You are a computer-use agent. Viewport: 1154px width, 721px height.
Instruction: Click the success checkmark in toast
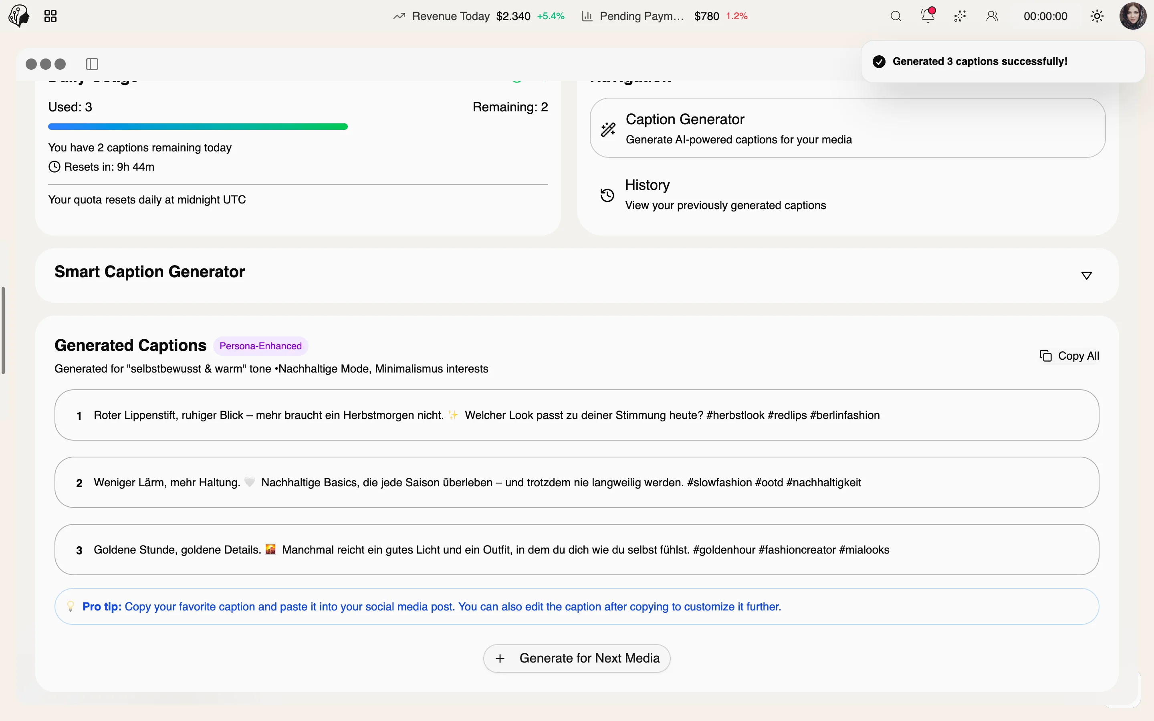(x=879, y=62)
